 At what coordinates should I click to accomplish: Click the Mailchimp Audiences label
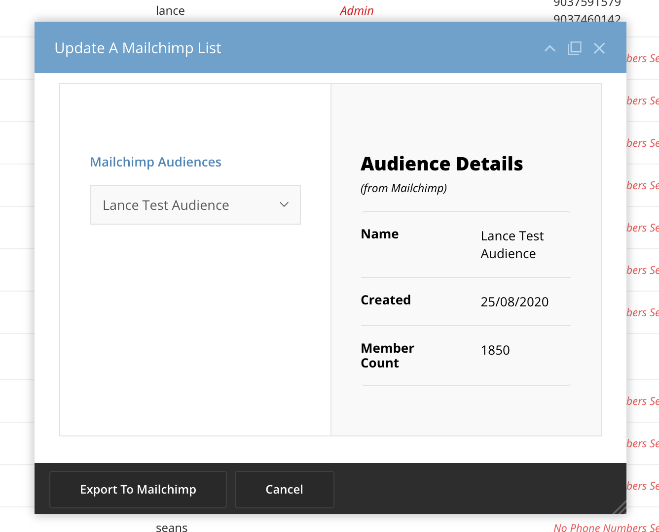coord(156,162)
